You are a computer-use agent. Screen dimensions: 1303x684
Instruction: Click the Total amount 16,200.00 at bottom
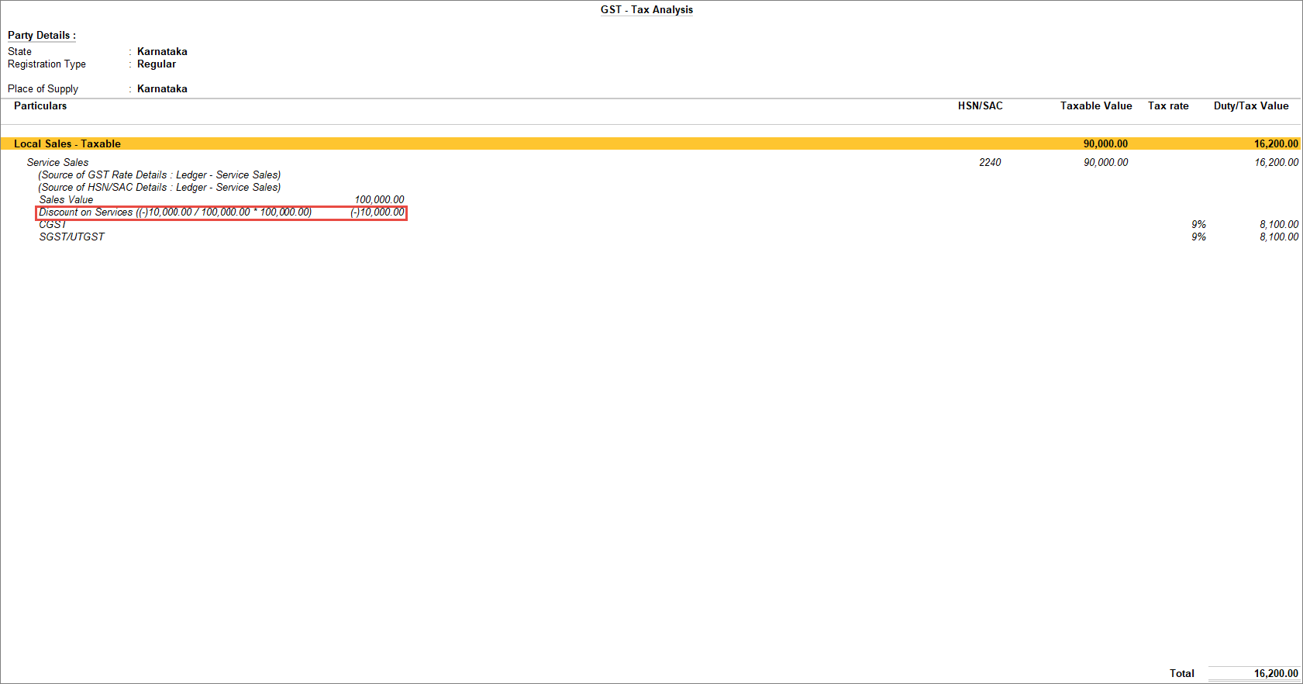tap(1276, 673)
